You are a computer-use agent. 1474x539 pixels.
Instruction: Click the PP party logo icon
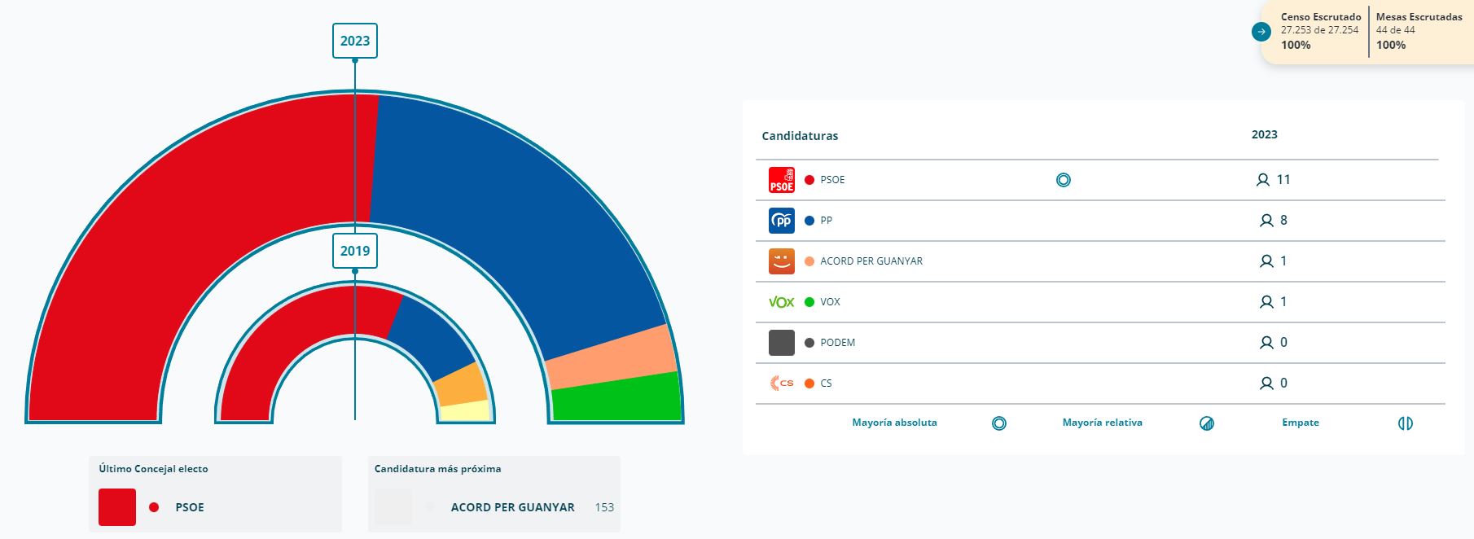[781, 221]
